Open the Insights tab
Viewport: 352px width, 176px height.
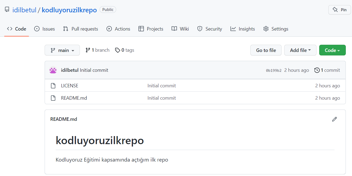243,29
